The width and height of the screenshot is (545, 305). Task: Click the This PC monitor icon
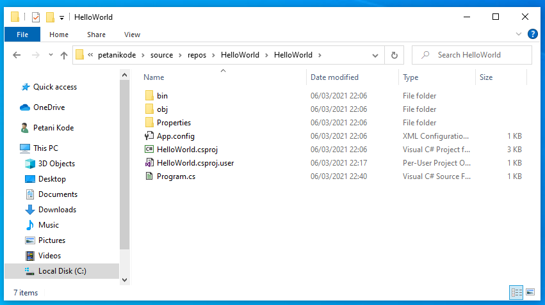coord(25,148)
